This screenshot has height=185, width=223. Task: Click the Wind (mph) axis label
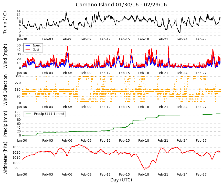(5, 56)
